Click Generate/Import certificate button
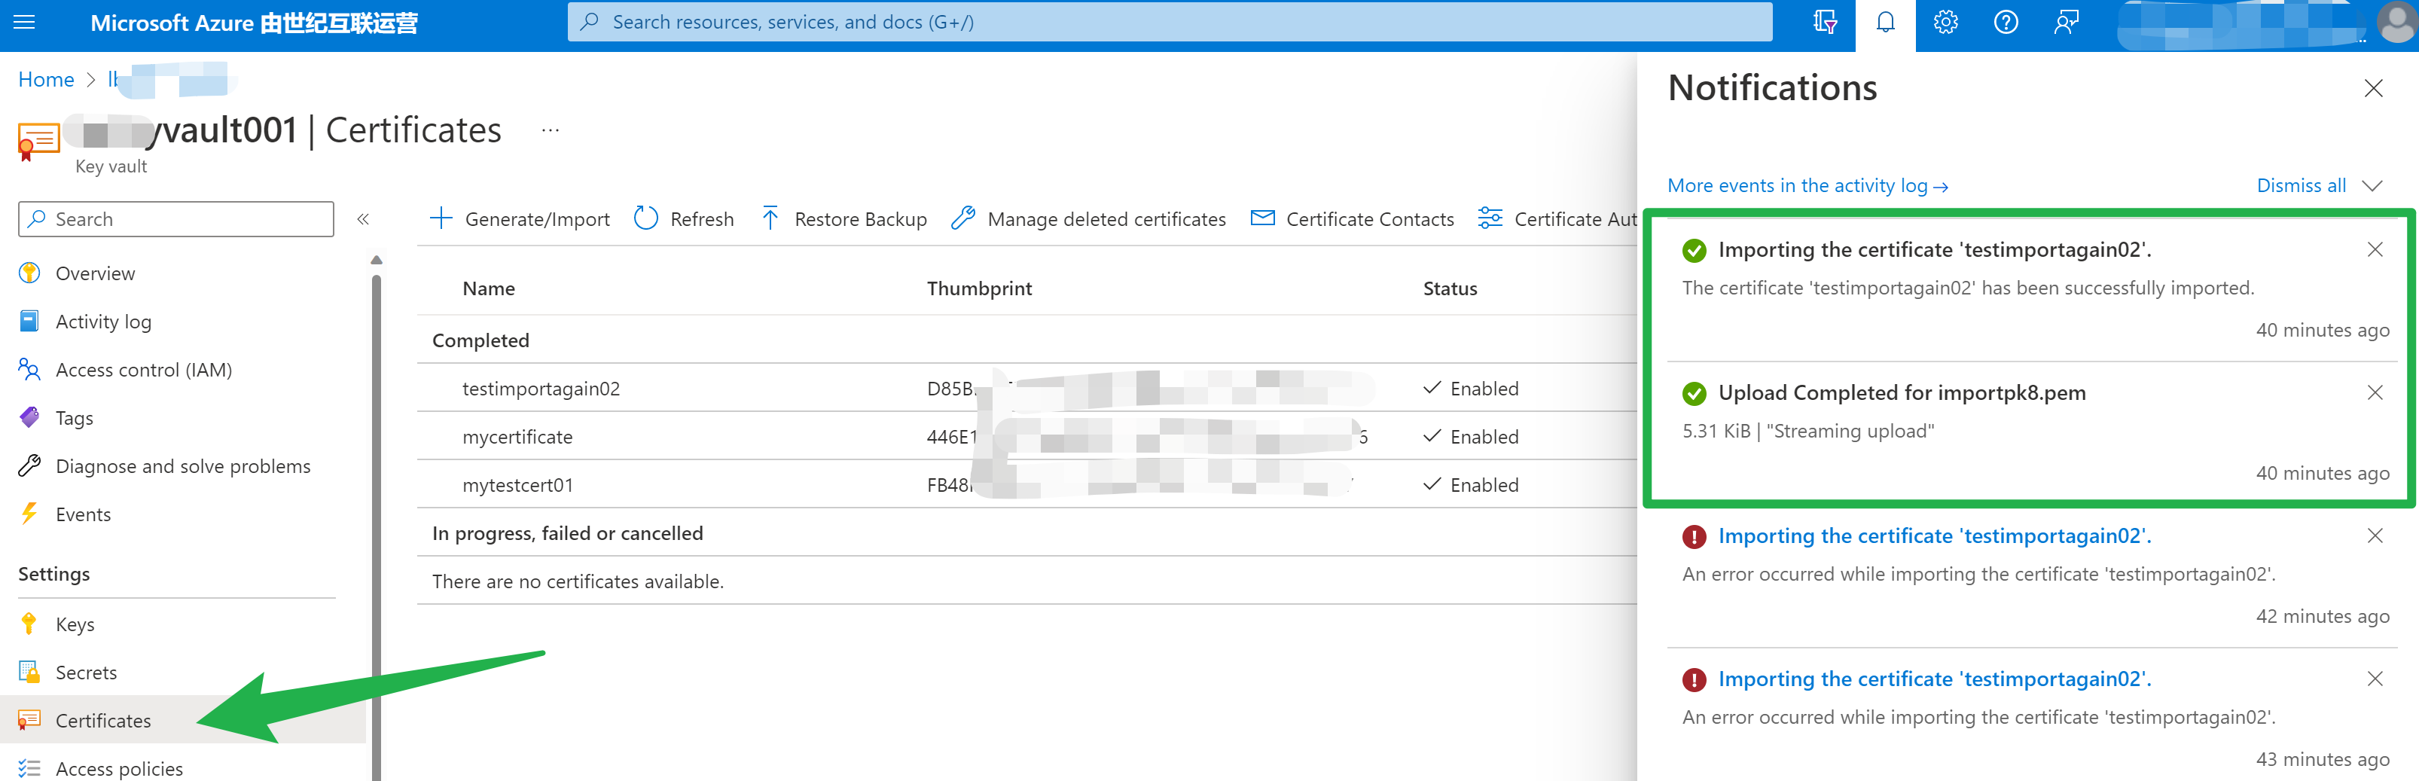The width and height of the screenshot is (2419, 781). (520, 218)
